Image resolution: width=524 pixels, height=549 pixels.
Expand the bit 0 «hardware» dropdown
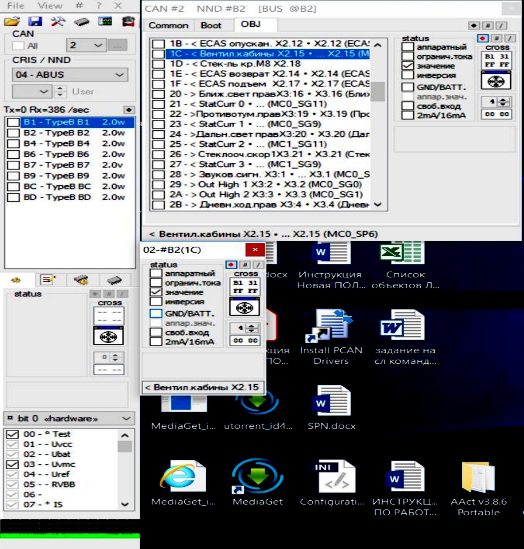coord(69,419)
